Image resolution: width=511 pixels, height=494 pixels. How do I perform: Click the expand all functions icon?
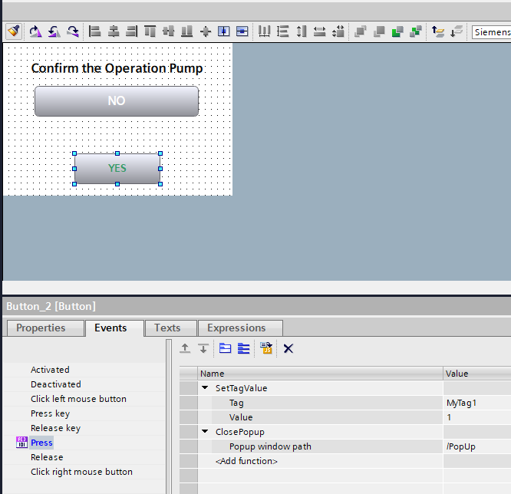tap(225, 348)
